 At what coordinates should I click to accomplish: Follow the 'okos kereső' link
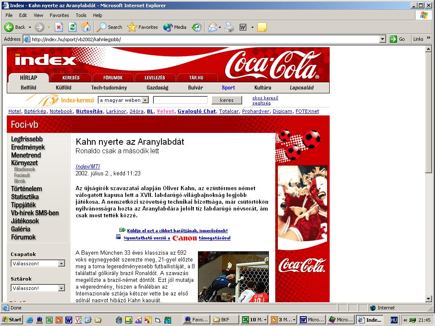(265, 98)
